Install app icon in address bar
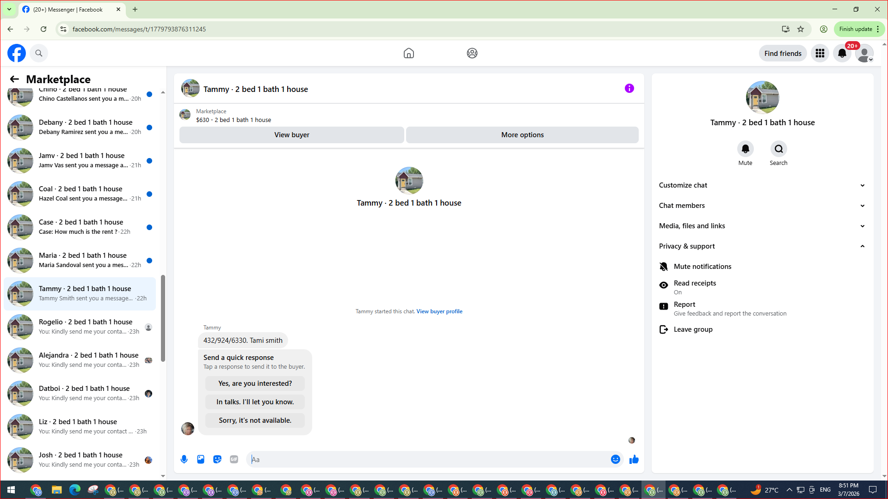The height and width of the screenshot is (499, 888). click(x=785, y=29)
